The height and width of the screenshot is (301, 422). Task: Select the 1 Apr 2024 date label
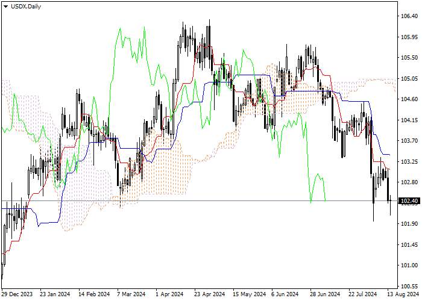coord(169,294)
